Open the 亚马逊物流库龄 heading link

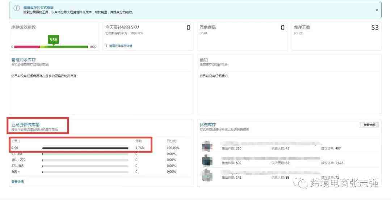coord(25,125)
